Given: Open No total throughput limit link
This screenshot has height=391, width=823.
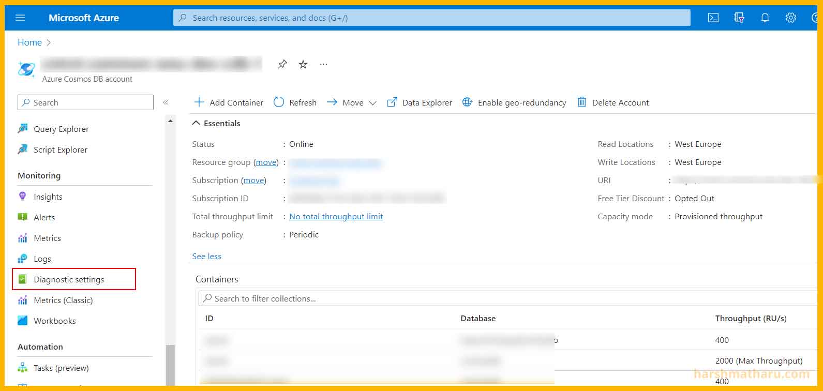Looking at the screenshot, I should [x=336, y=216].
